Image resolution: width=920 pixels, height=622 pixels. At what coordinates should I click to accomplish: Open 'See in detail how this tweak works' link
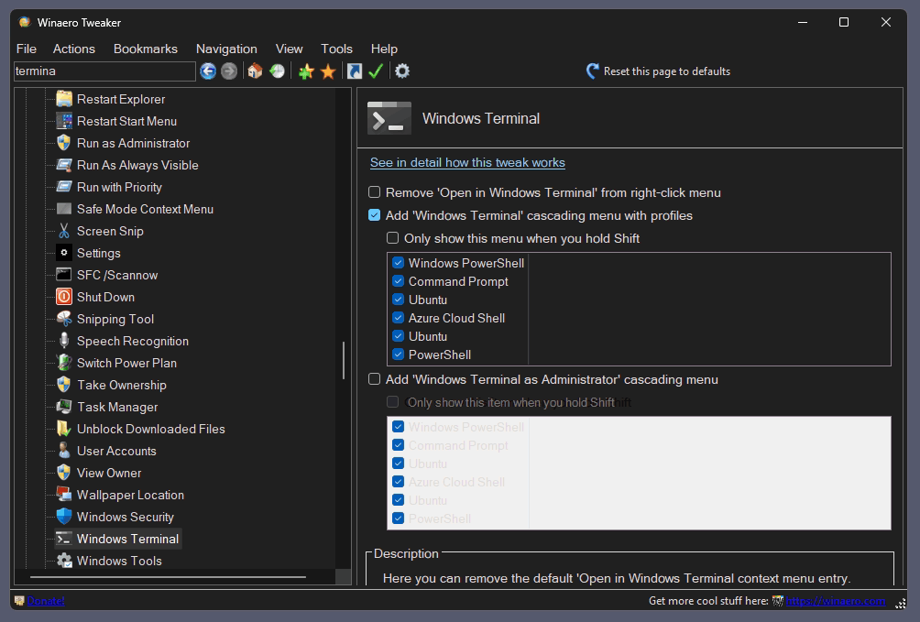pos(467,162)
